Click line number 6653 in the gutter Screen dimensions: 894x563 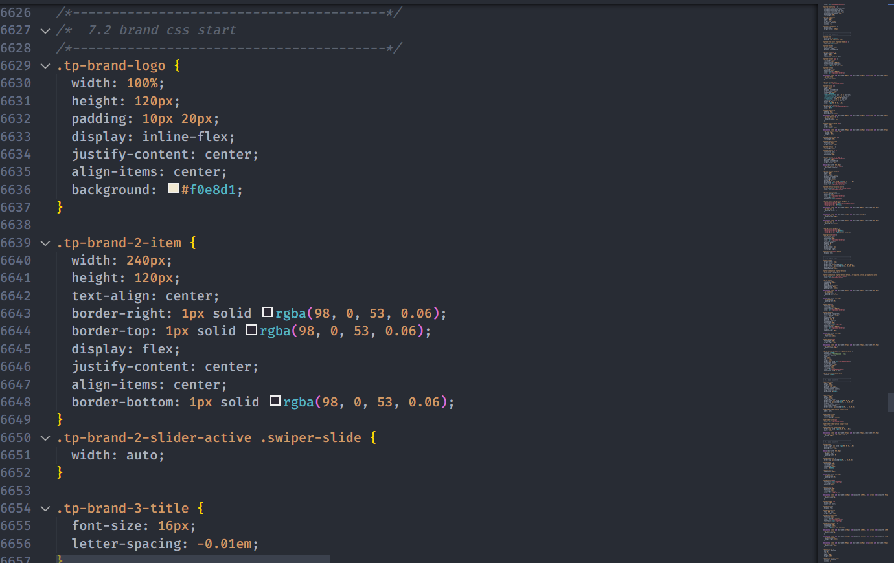pyautogui.click(x=16, y=491)
